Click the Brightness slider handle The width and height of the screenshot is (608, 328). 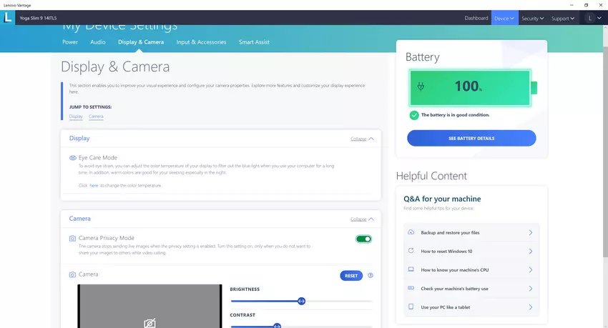301,301
